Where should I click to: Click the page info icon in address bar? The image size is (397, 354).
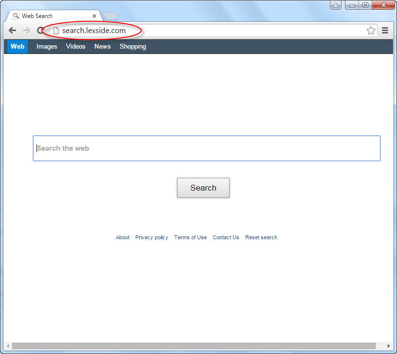56,31
